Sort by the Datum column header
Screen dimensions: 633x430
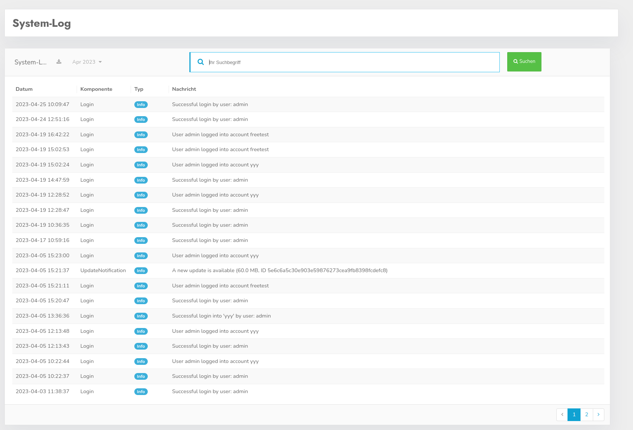24,89
